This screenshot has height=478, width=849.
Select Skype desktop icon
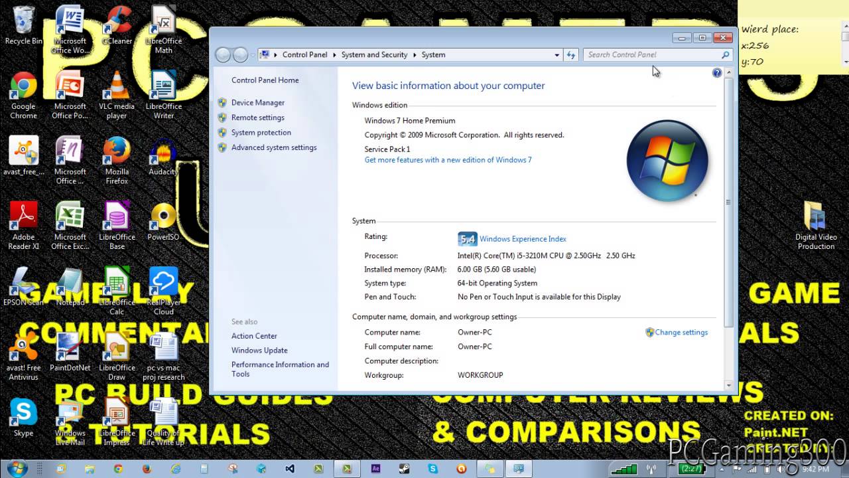point(23,418)
